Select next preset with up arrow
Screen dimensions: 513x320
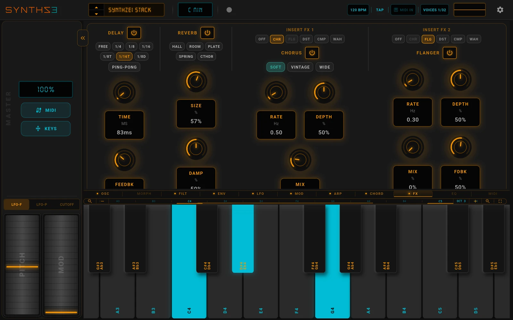coord(96,7)
